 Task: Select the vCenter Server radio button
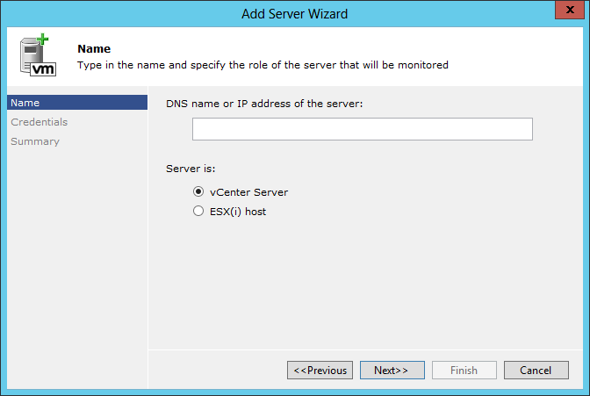click(x=198, y=191)
